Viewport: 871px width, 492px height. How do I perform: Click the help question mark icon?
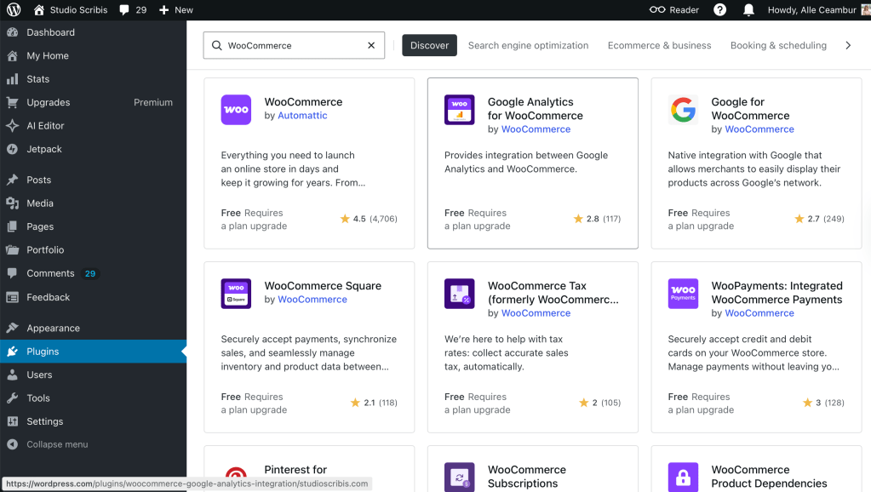[719, 9]
